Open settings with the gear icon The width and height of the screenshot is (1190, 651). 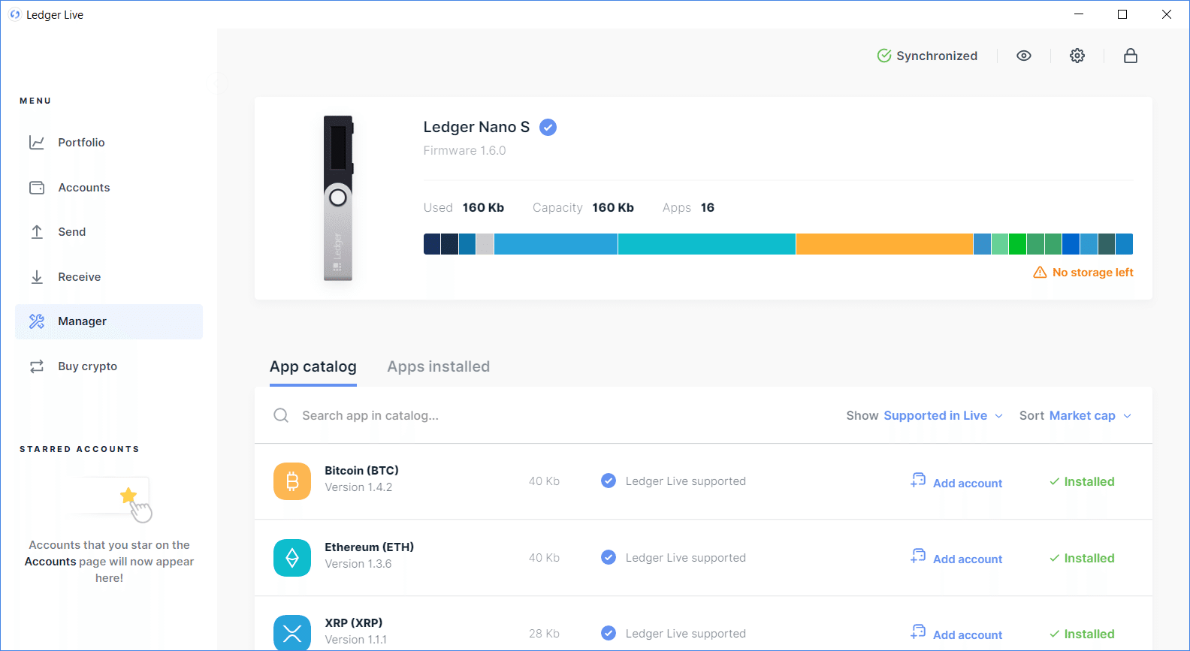(x=1077, y=56)
